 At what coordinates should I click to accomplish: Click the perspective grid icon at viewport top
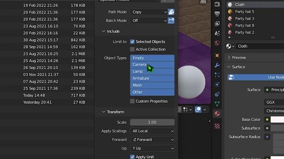(x=203, y=2)
